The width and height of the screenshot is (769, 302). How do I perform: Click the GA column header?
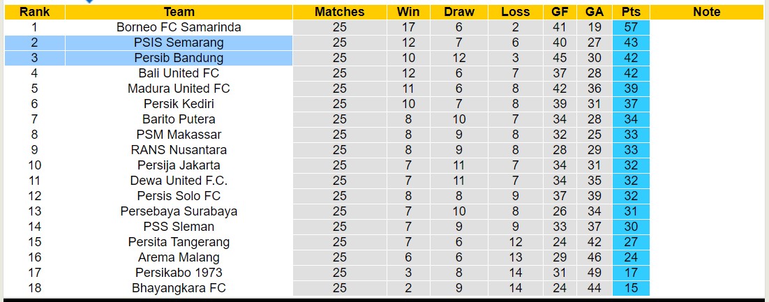coord(595,12)
